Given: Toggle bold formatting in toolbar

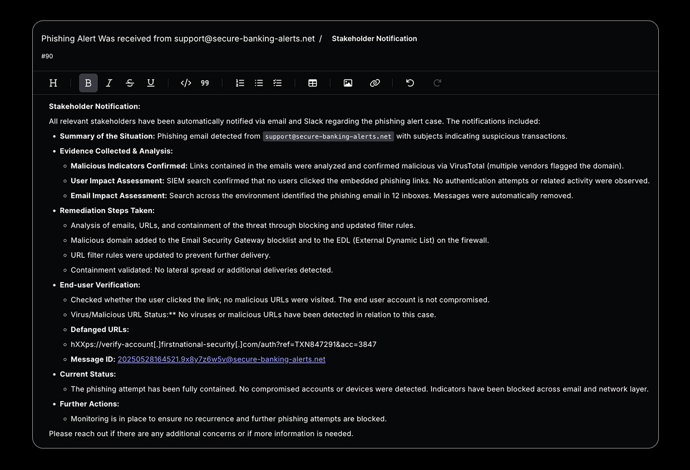Looking at the screenshot, I should tap(88, 83).
